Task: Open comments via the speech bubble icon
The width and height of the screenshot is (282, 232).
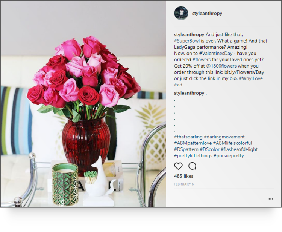Action: point(192,166)
